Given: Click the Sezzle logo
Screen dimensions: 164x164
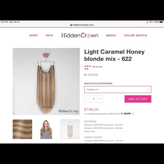Looking at the screenshot, I should (x=126, y=113).
